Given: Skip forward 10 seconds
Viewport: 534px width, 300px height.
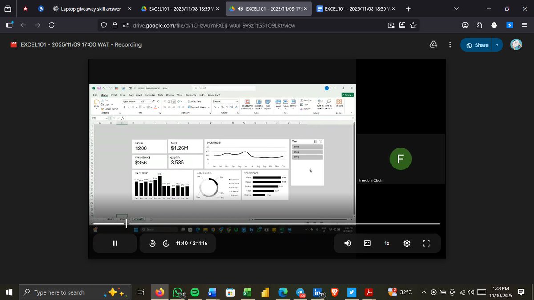Looking at the screenshot, I should 166,243.
